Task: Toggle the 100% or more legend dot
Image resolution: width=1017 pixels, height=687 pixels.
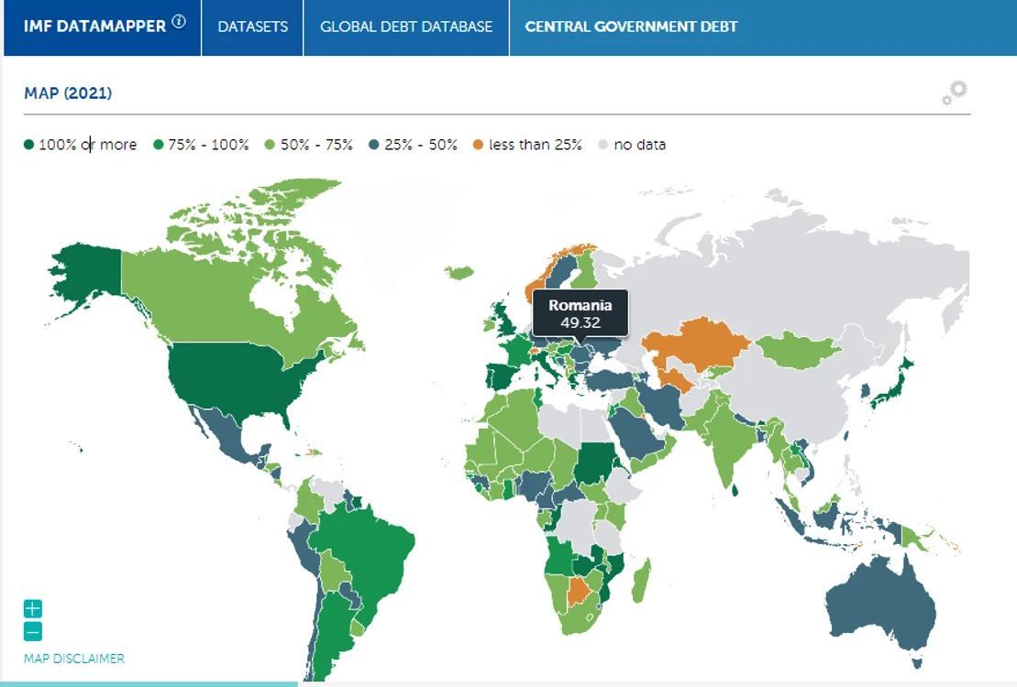Action: point(28,145)
